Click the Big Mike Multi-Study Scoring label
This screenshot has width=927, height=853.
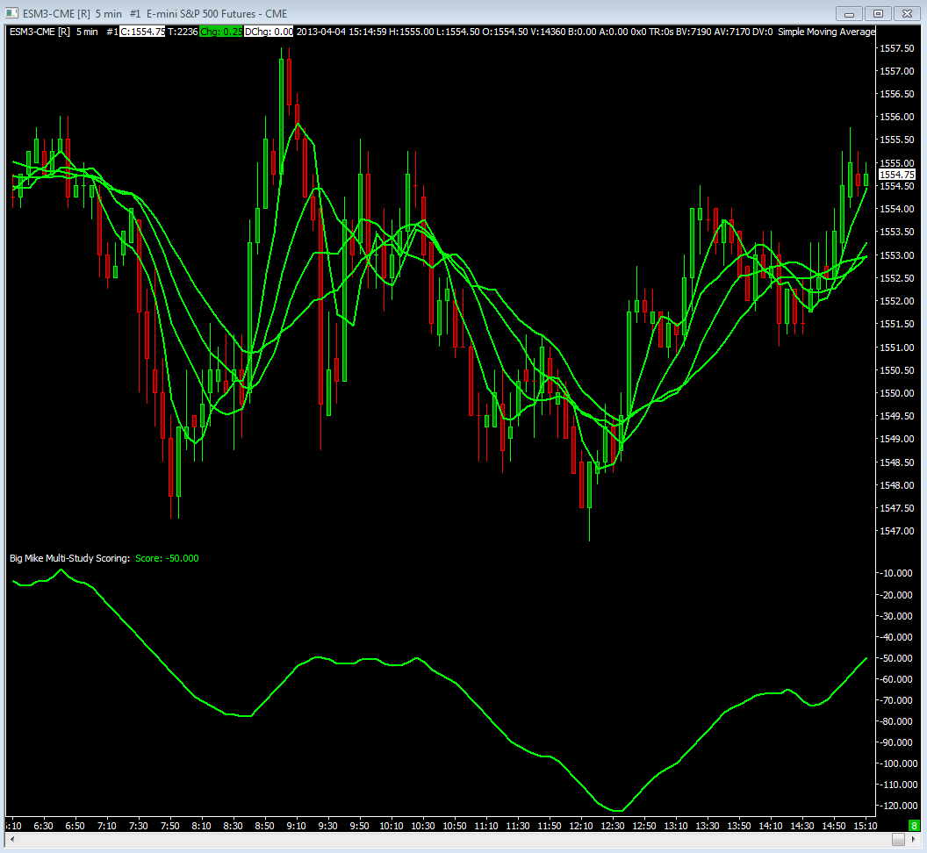tap(69, 558)
